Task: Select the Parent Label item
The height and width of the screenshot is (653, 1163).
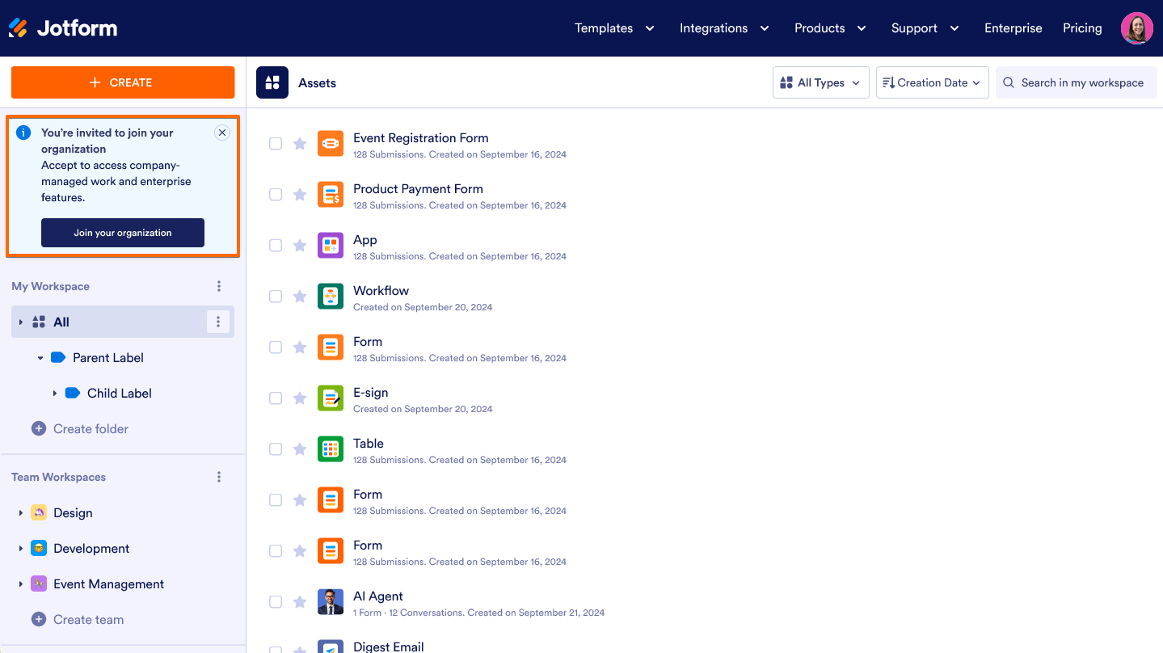Action: [108, 357]
